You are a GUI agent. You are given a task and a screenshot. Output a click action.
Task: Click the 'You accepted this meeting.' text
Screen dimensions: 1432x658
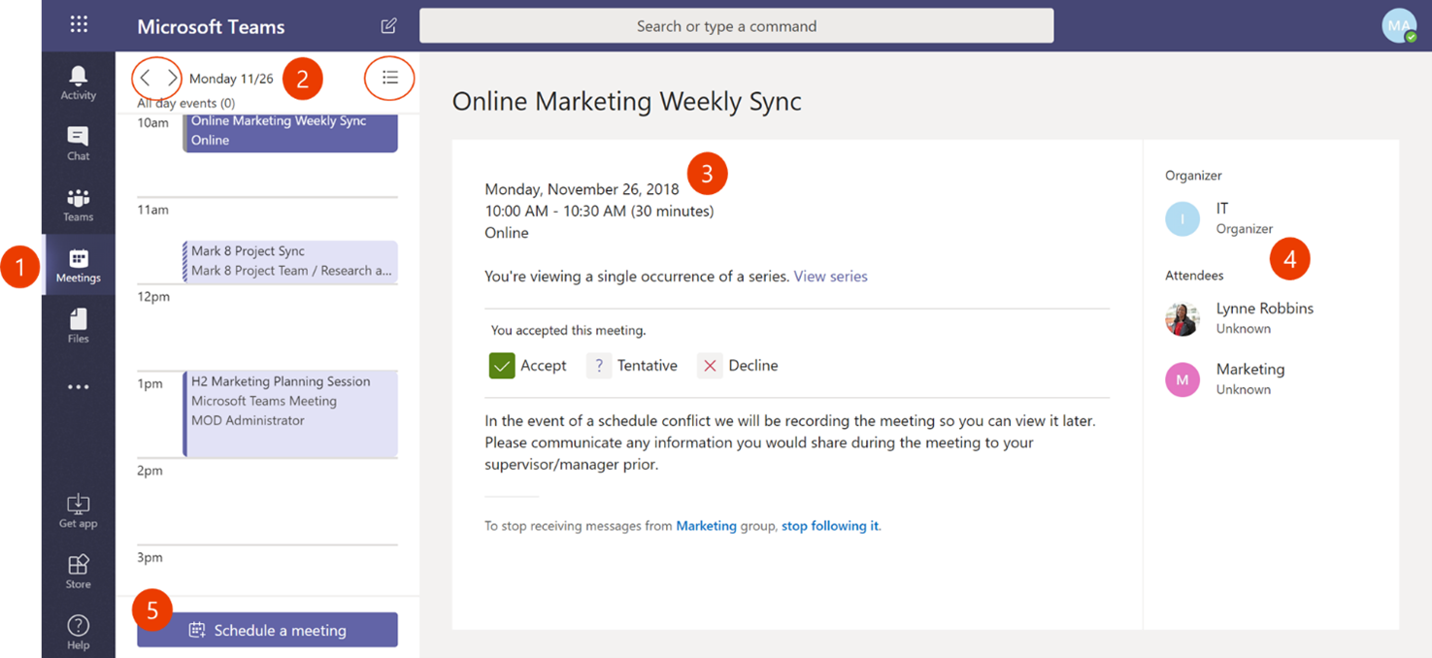[x=568, y=331]
